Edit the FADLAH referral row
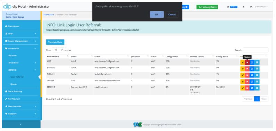276x131 pixels. tap(243, 75)
